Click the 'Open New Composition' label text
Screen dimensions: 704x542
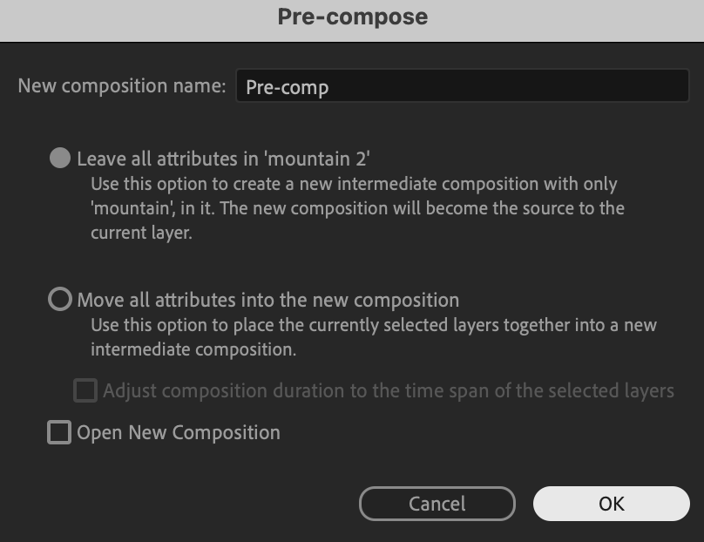coord(179,432)
